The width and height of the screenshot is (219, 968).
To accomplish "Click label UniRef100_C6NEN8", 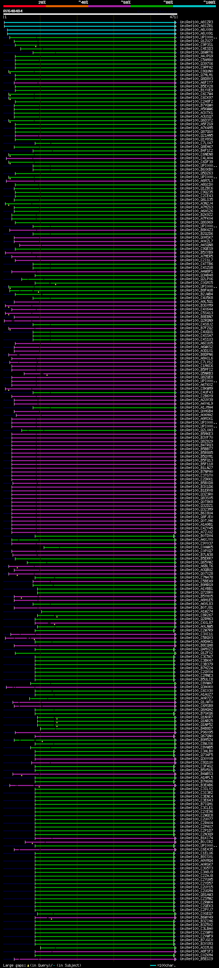I will 196,154.
